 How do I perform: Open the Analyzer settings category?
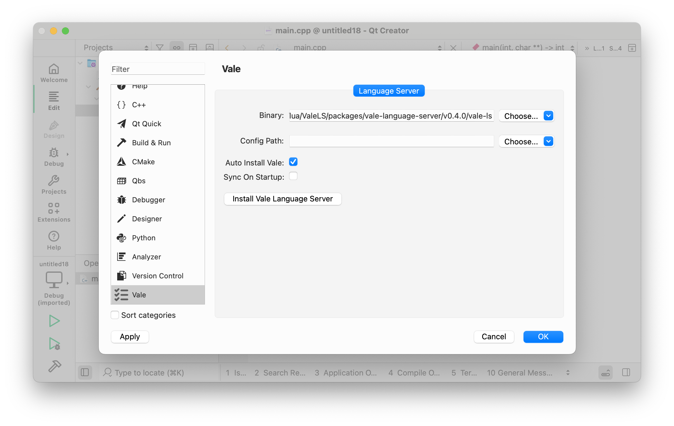[x=146, y=257]
